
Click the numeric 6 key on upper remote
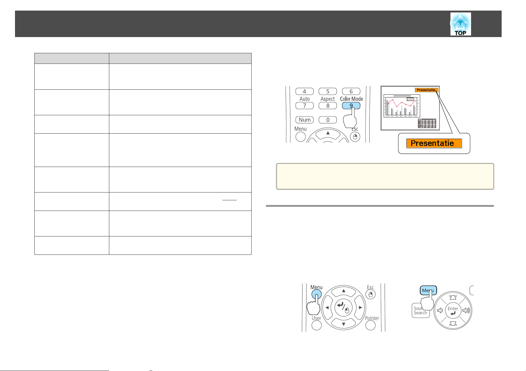[351, 91]
